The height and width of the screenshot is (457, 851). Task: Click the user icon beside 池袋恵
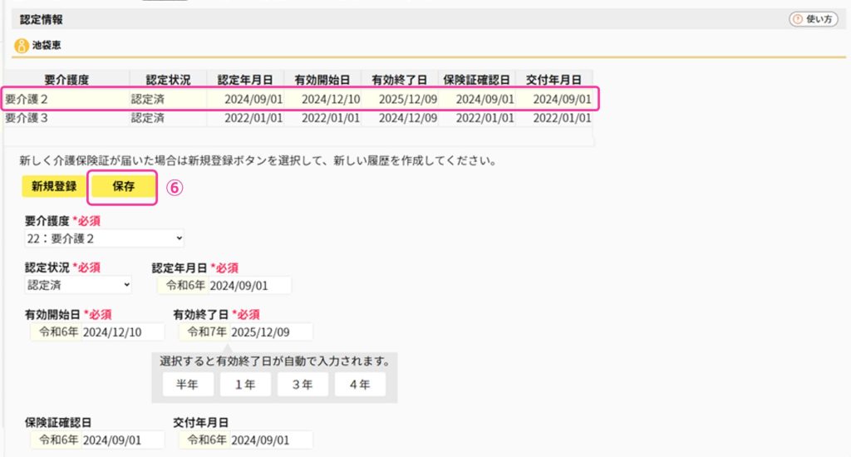[21, 46]
